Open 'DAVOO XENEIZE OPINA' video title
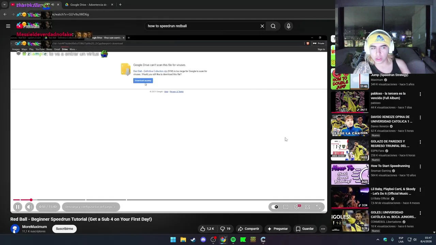This screenshot has width=436, height=245. [x=391, y=119]
